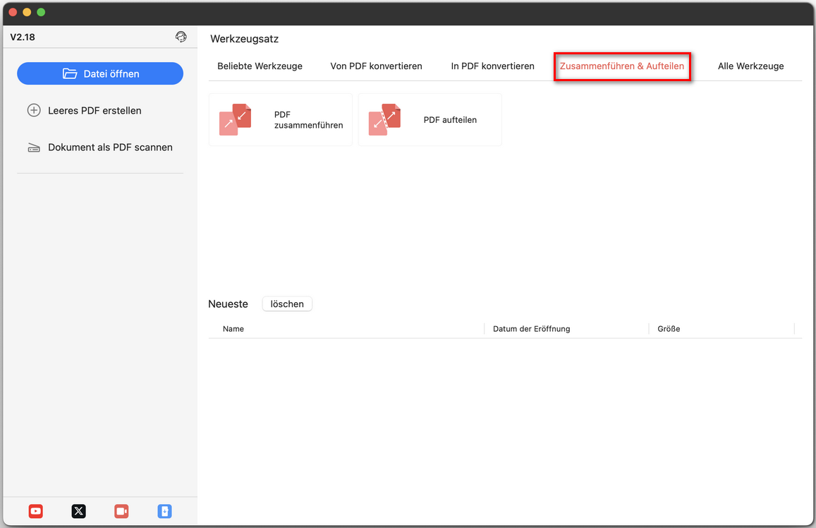Click the support headset icon
The height and width of the screenshot is (528, 816).
click(x=181, y=36)
